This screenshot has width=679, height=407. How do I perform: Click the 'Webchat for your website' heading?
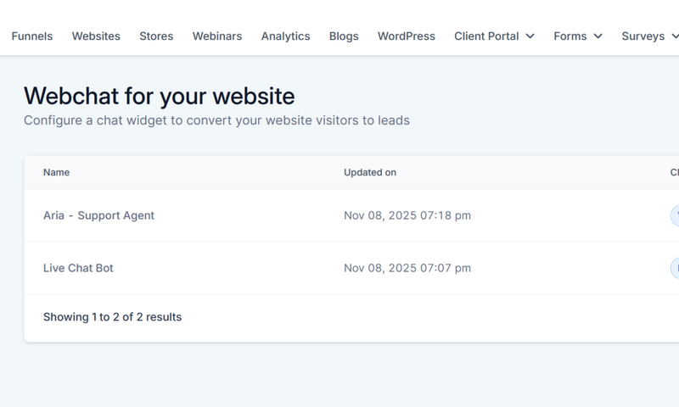point(159,96)
